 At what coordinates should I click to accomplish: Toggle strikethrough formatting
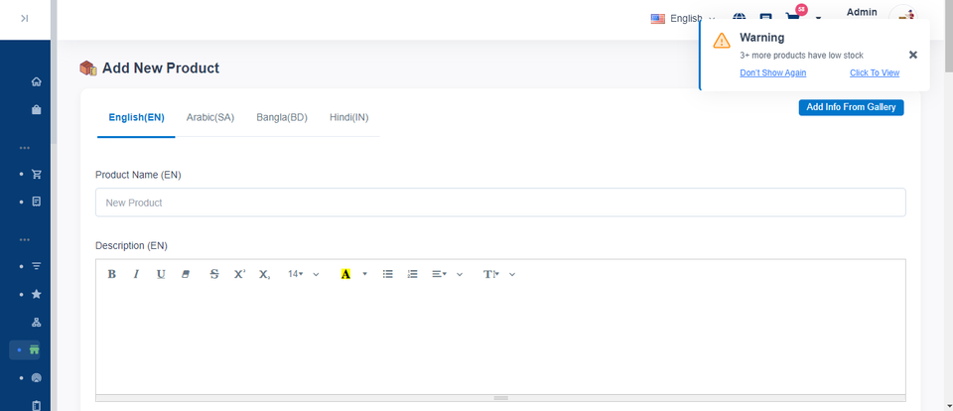coord(214,274)
